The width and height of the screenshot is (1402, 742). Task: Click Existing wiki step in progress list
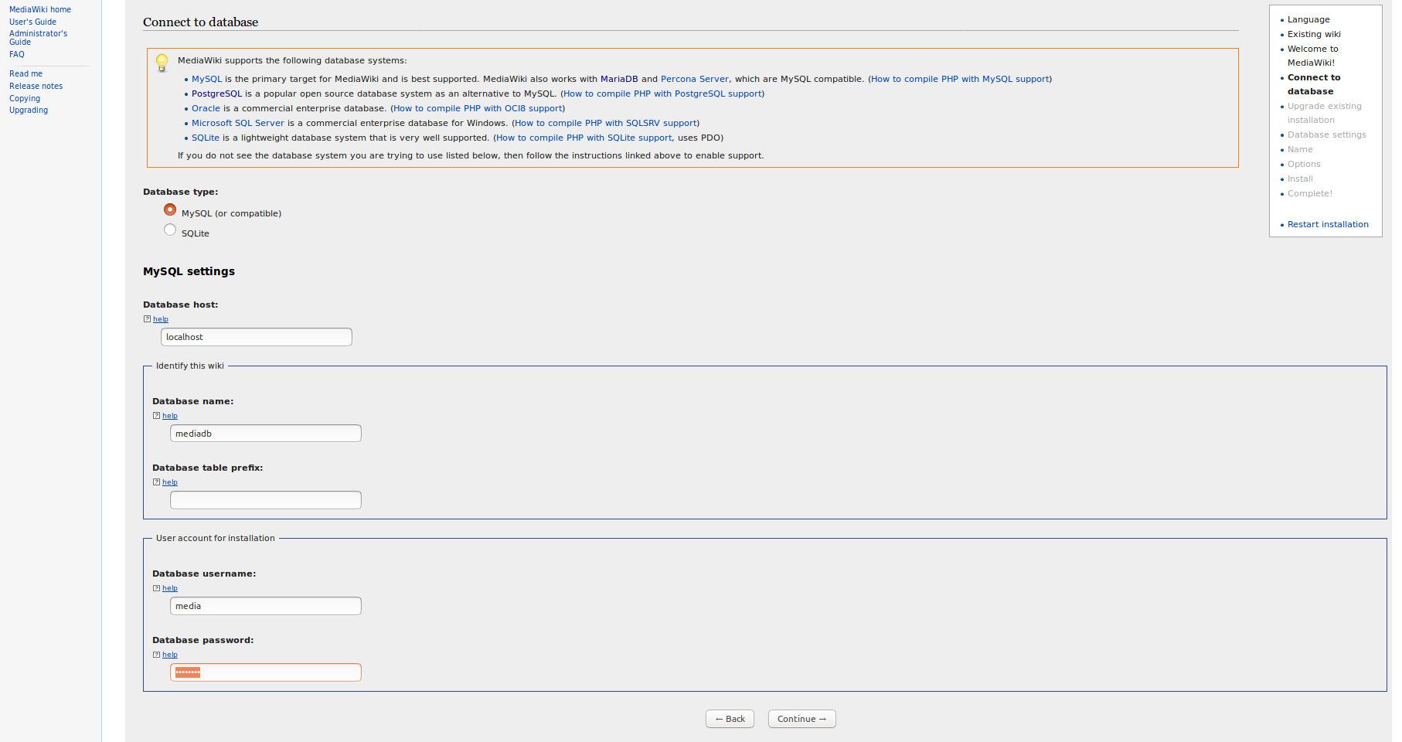pos(1314,34)
